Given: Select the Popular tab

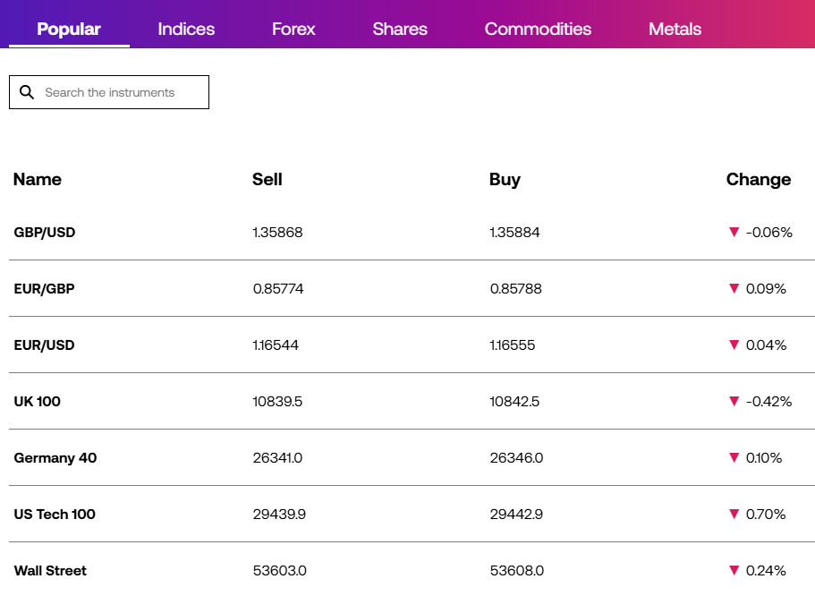Looking at the screenshot, I should pos(69,30).
